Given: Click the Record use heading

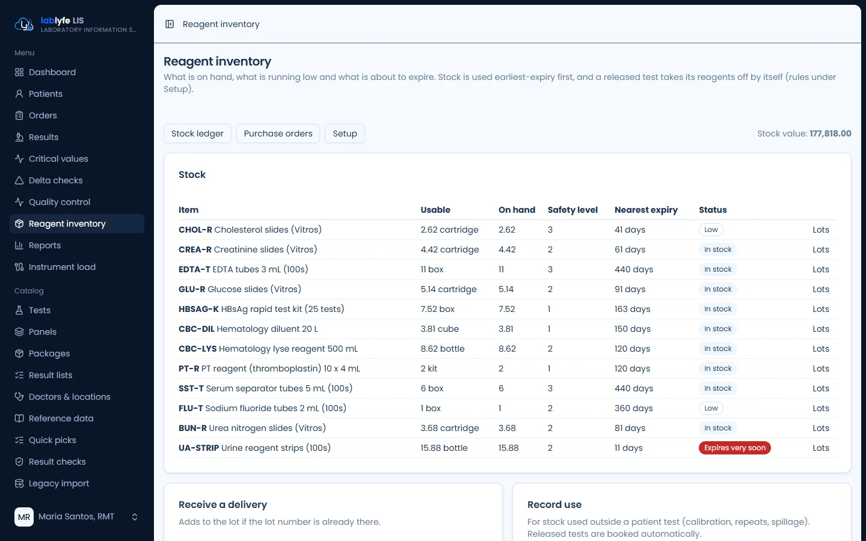Looking at the screenshot, I should coord(554,505).
